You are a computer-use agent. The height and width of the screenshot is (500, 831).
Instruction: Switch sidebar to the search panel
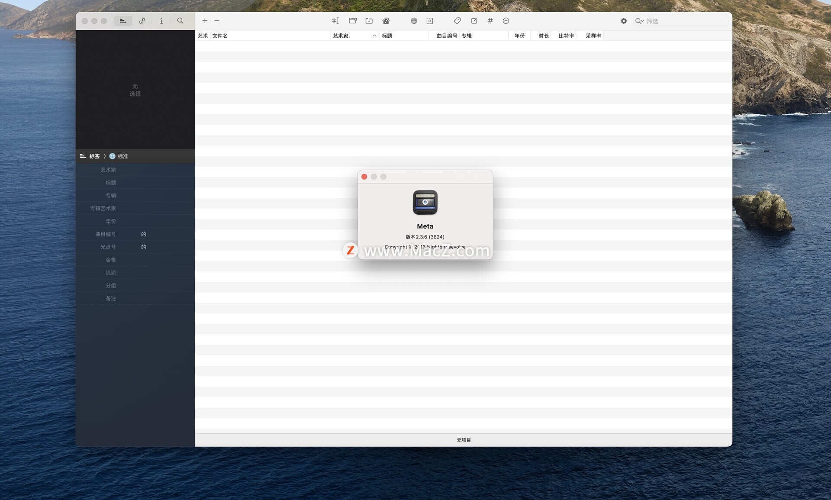tap(180, 21)
